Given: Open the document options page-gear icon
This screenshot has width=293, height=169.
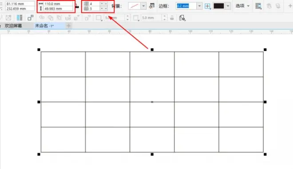Looking at the screenshot, I should (x=182, y=18).
